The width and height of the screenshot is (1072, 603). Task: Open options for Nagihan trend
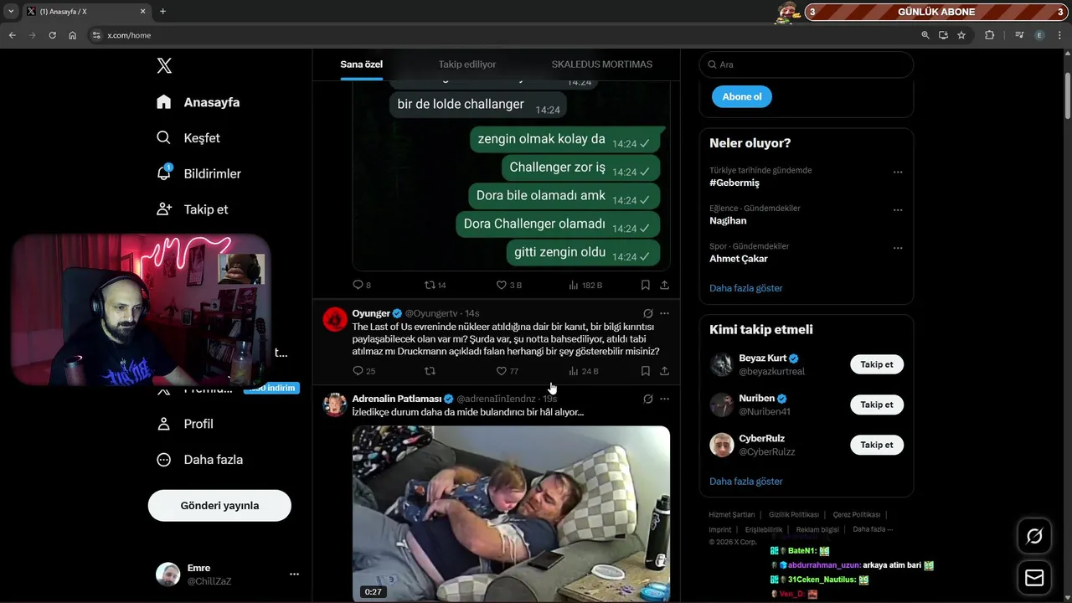tap(898, 210)
